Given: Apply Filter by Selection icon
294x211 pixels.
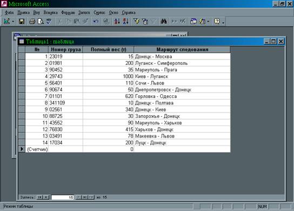Looking at the screenshot, I should pyautogui.click(x=137, y=22).
